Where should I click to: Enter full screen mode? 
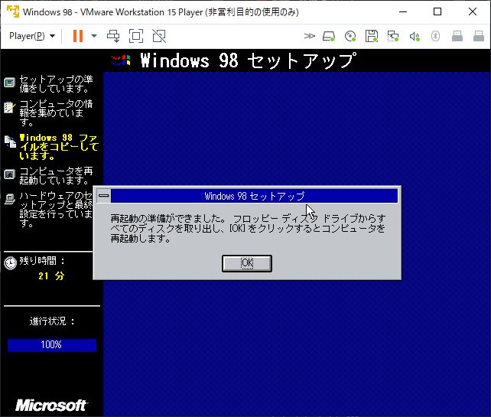pos(136,36)
